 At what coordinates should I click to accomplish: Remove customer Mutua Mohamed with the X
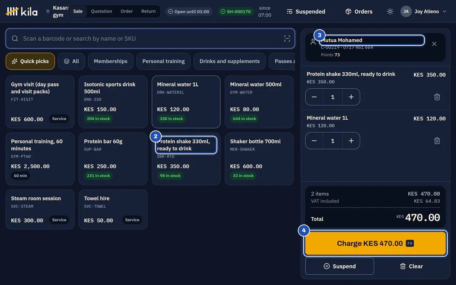click(434, 44)
